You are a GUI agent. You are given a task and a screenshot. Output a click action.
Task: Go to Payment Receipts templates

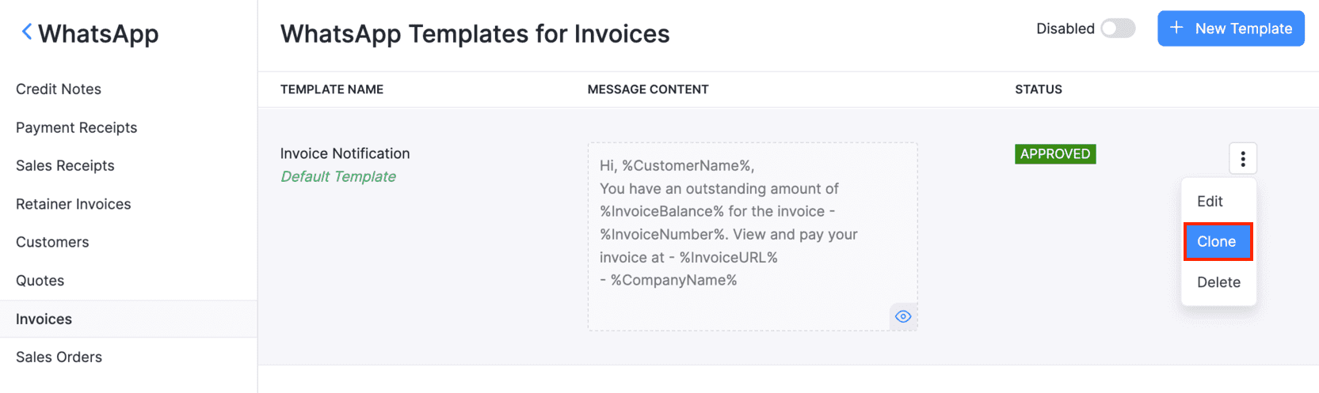click(76, 127)
